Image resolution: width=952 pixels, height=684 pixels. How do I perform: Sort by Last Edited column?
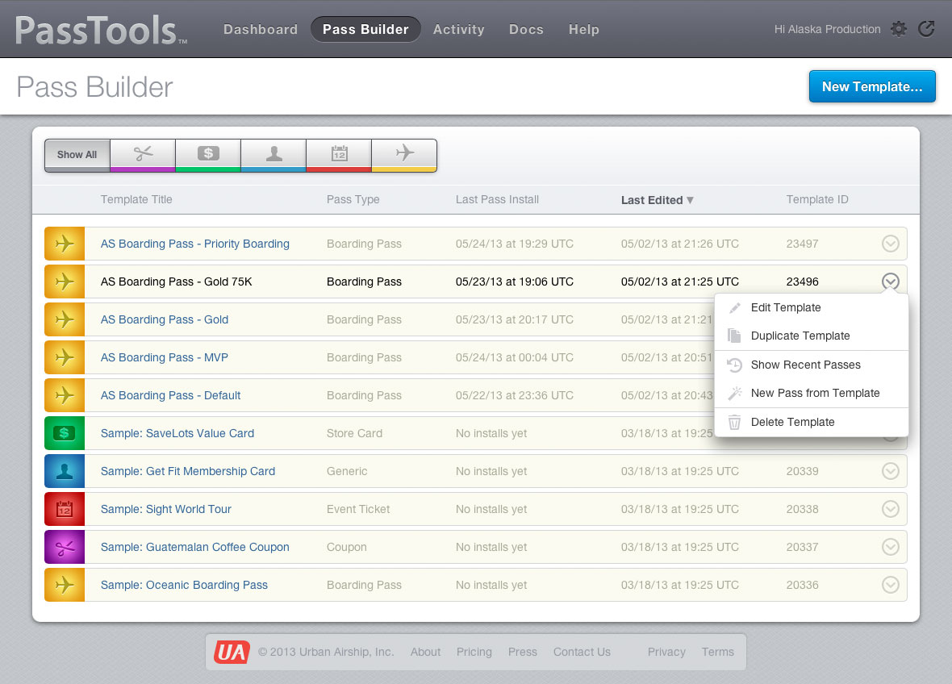[657, 200]
